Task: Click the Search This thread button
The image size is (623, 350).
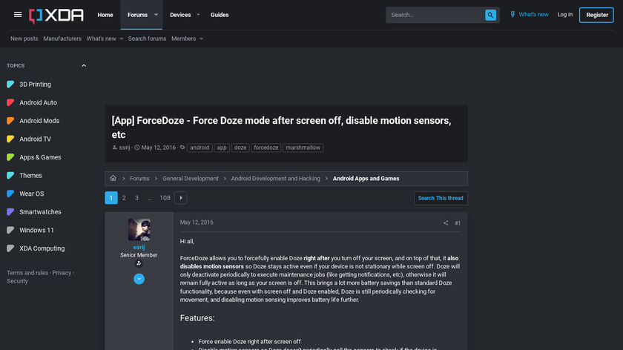Action: (x=441, y=198)
